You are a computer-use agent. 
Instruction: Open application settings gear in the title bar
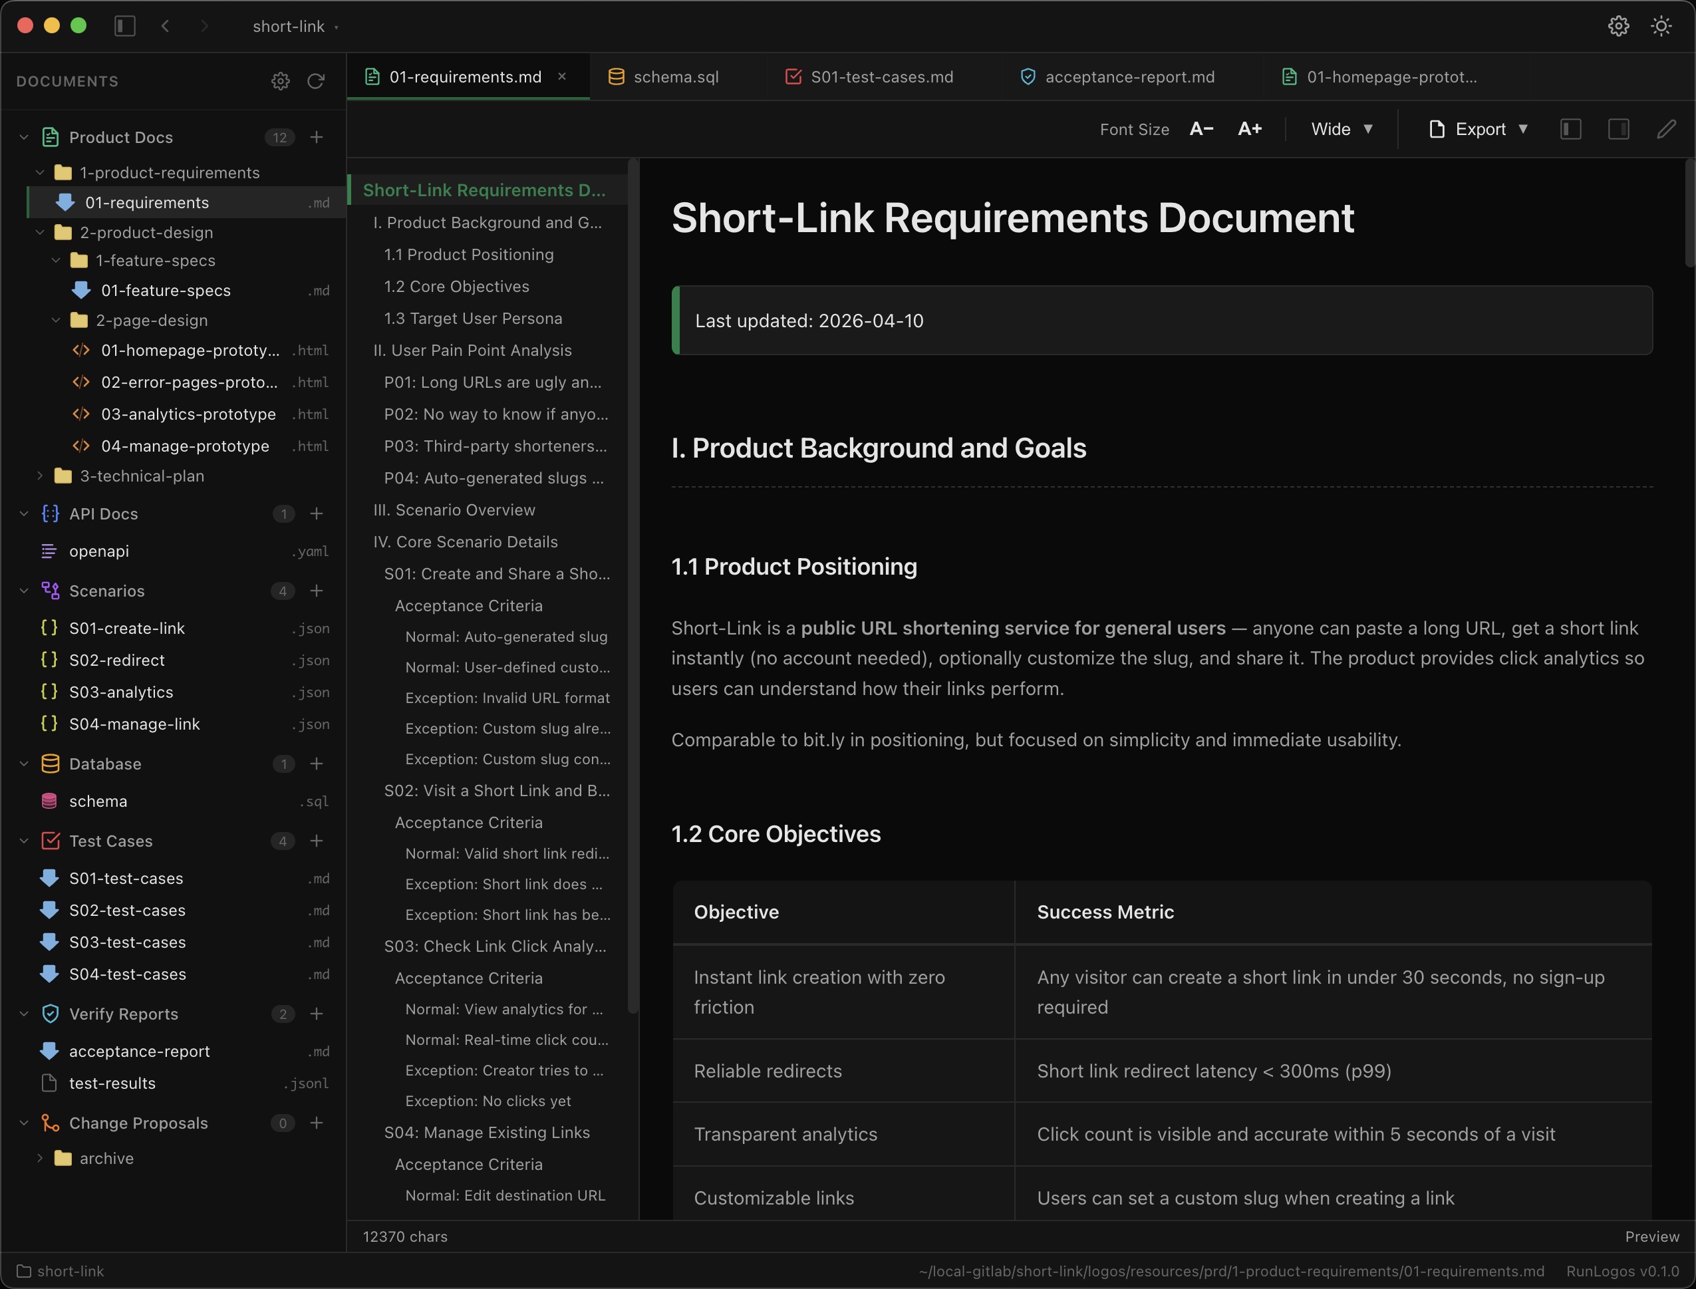coord(1619,25)
